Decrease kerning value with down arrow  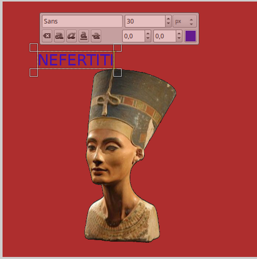click(x=179, y=39)
